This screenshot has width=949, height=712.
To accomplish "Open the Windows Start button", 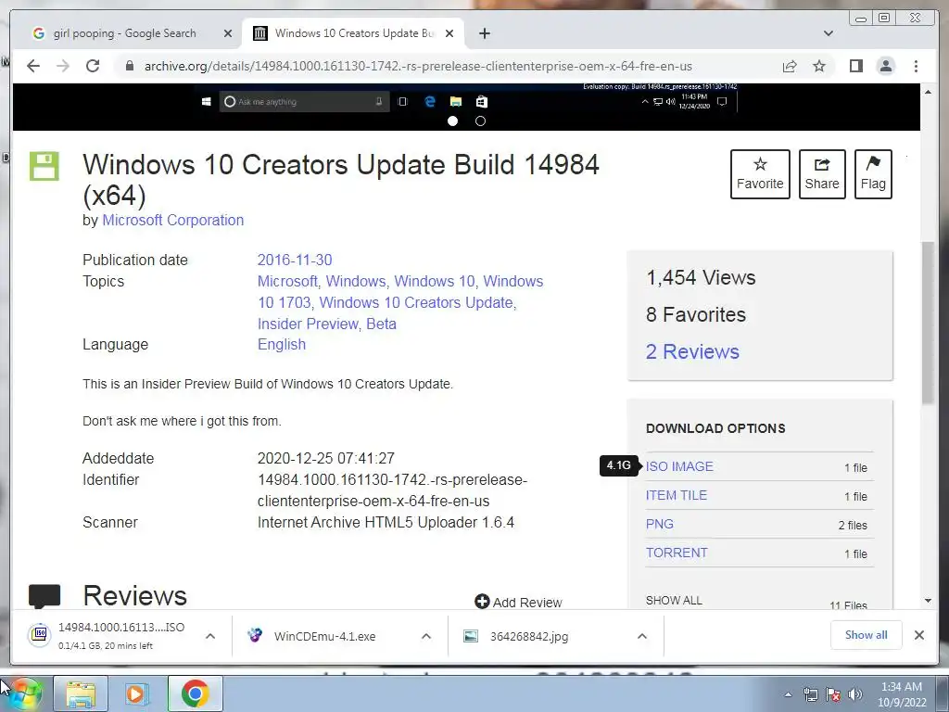I will (24, 693).
